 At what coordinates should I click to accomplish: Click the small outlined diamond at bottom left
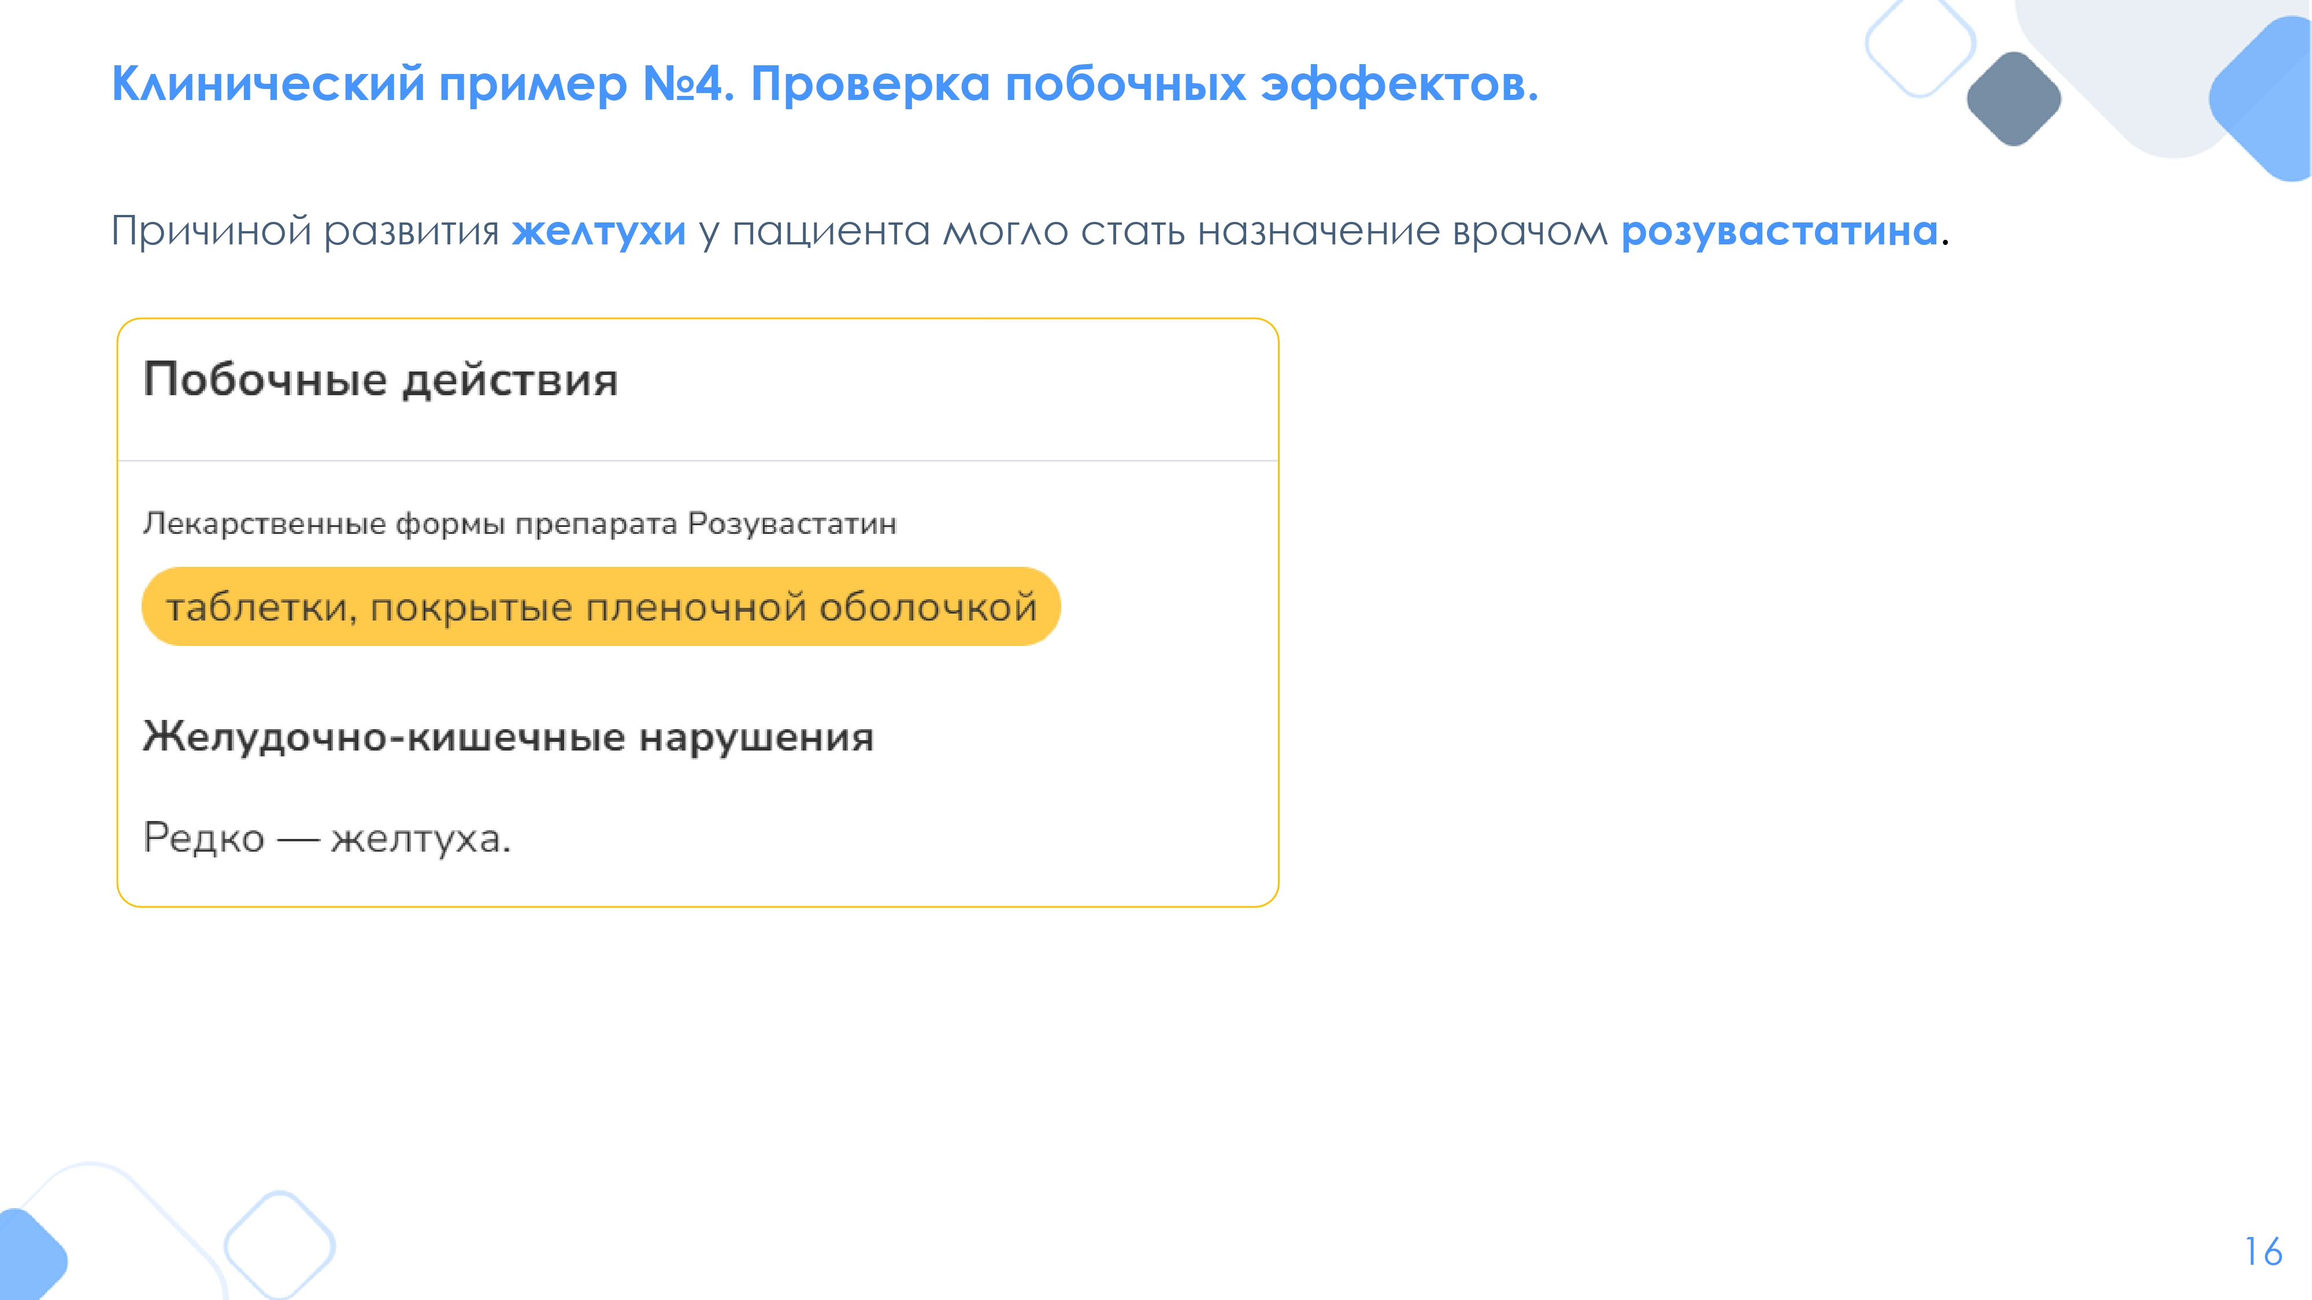pyautogui.click(x=279, y=1245)
